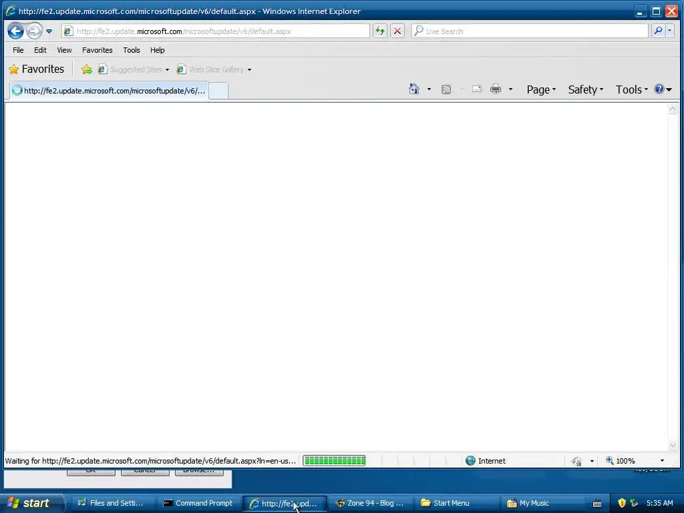Expand the Web Slice Gallery dropdown arrow
The height and width of the screenshot is (513, 684).
(x=250, y=69)
